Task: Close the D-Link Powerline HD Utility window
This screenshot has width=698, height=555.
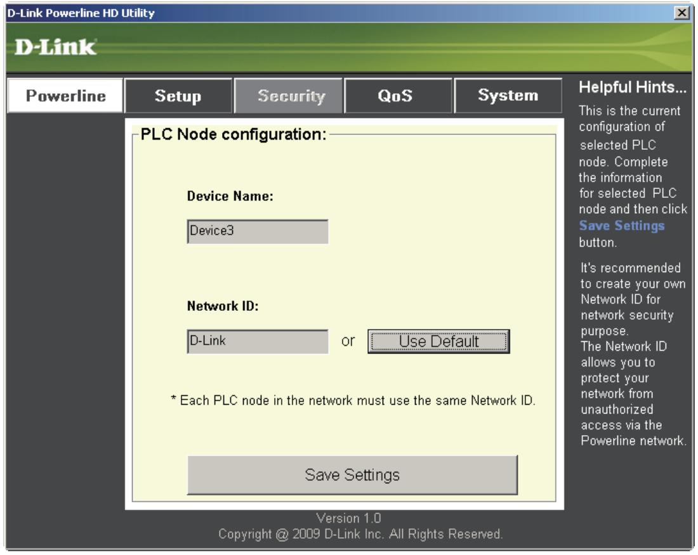Action: (x=682, y=13)
